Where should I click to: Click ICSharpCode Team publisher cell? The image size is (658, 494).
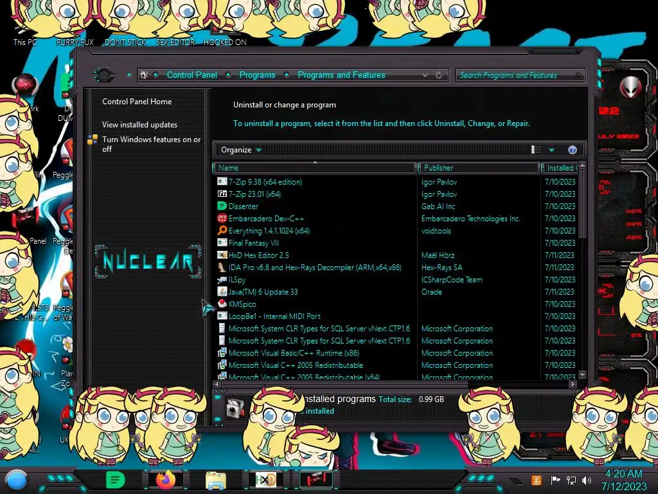pos(452,280)
